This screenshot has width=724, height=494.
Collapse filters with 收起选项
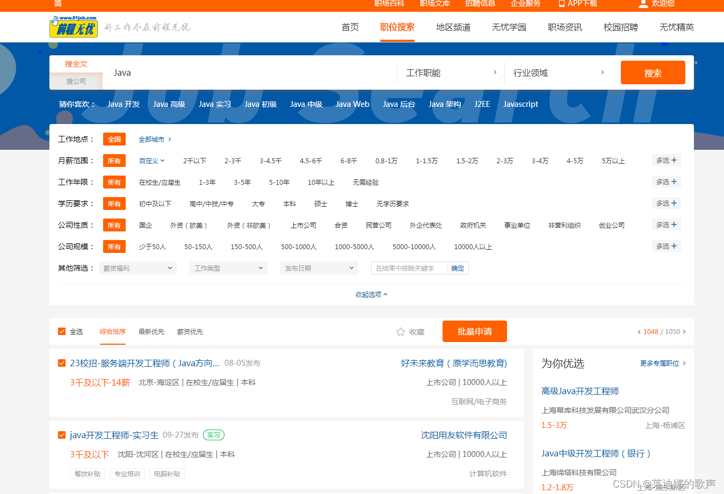coord(371,294)
